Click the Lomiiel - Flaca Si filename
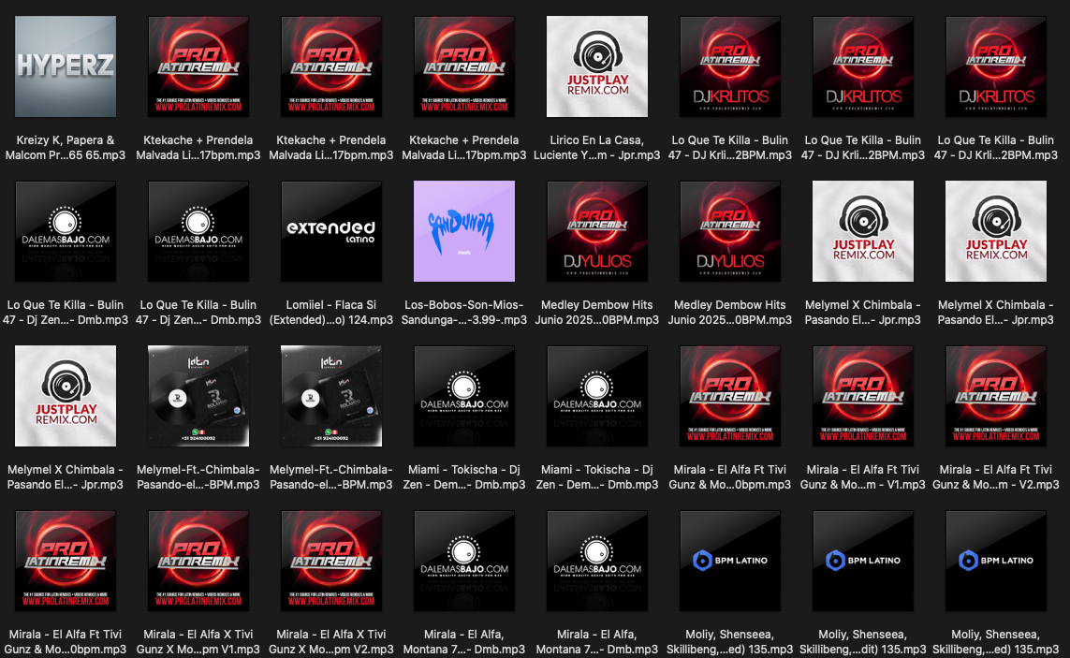The height and width of the screenshot is (658, 1070). (331, 313)
